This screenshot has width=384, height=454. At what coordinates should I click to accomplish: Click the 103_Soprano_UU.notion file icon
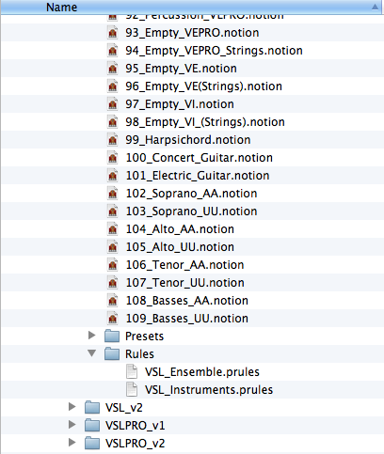(x=113, y=211)
